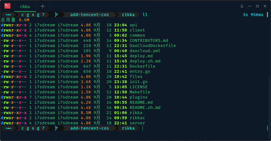The height and width of the screenshot is (141, 271).
Task: Click the README.zh.md file name
Action: pos(145,107)
